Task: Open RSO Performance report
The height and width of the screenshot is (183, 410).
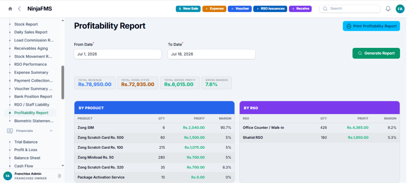Action: [x=30, y=64]
